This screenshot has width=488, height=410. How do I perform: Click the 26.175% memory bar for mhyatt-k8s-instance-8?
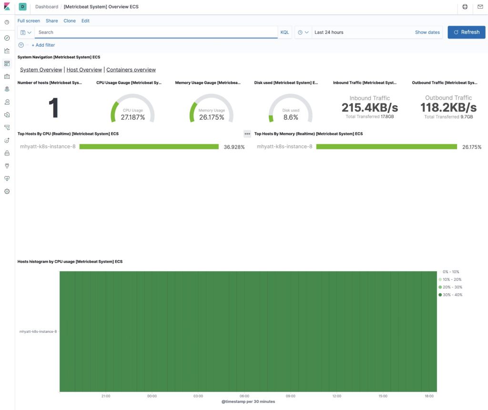coord(386,147)
